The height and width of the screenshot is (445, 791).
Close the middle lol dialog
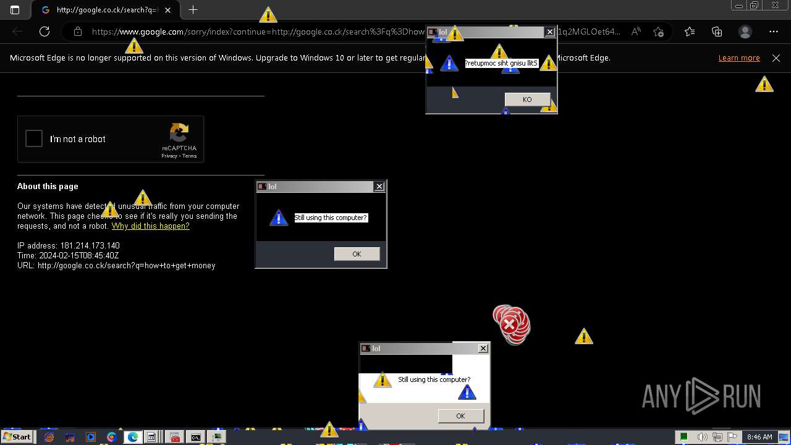pyautogui.click(x=379, y=186)
